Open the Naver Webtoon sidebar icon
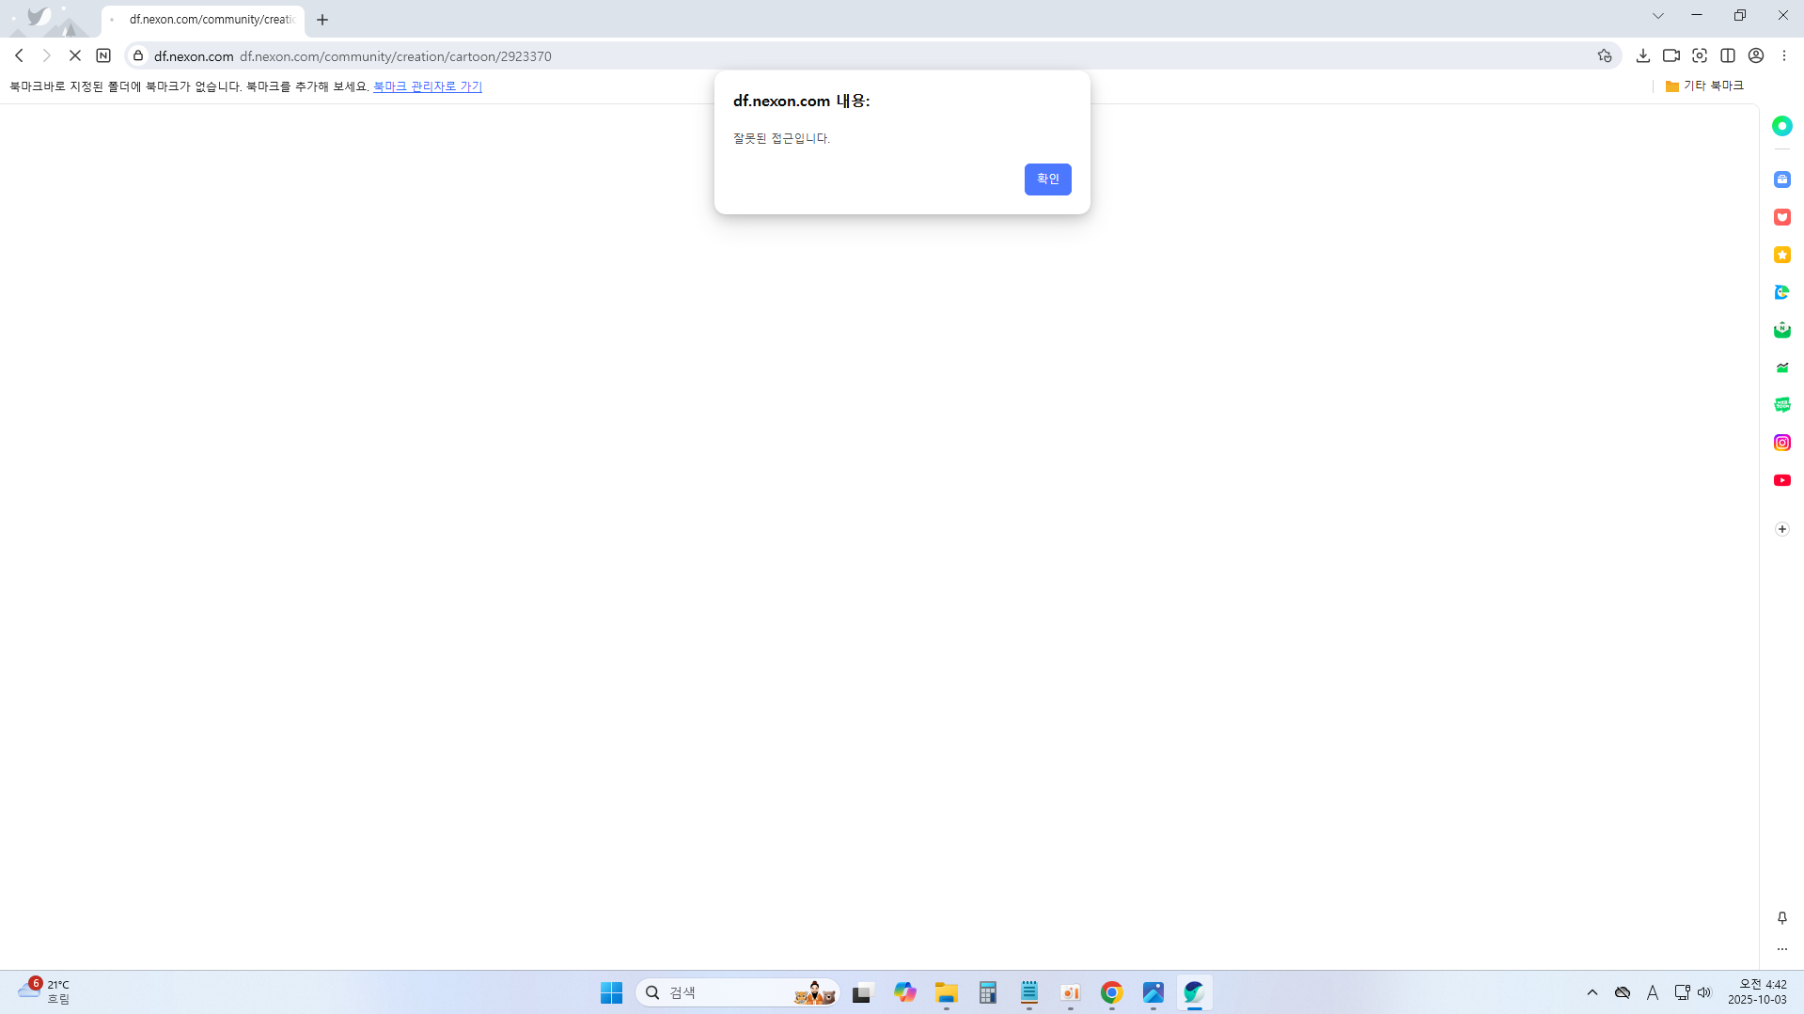This screenshot has height=1014, width=1804. (x=1781, y=405)
